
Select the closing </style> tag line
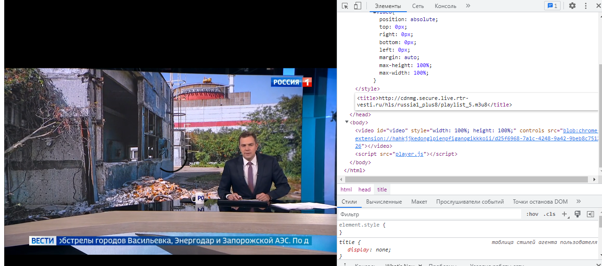(x=367, y=89)
